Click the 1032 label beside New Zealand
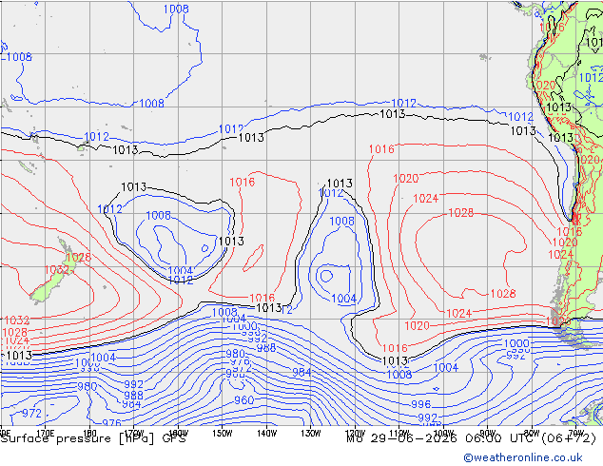The height and width of the screenshot is (466, 603). (57, 270)
